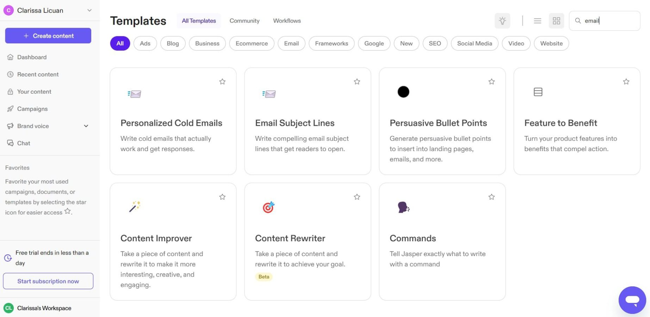
Task: Favorite the Personalized Cold Emails template
Action: point(222,81)
